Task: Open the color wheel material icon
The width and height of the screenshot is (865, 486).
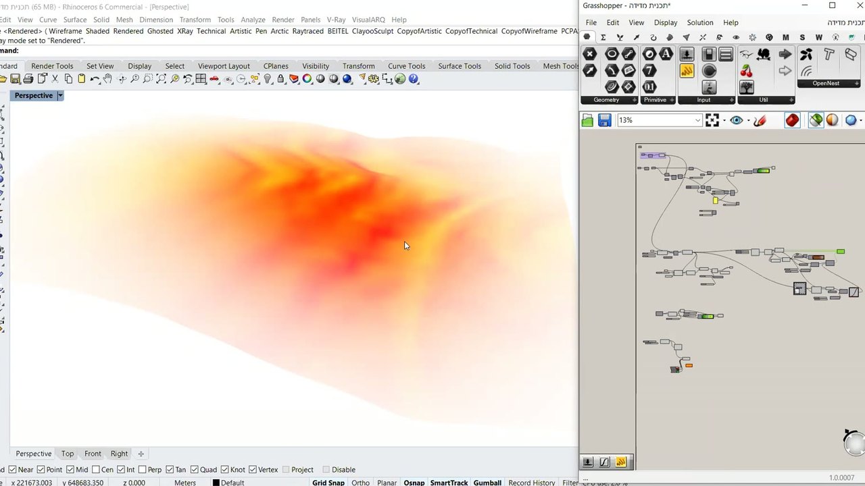Action: (x=307, y=79)
